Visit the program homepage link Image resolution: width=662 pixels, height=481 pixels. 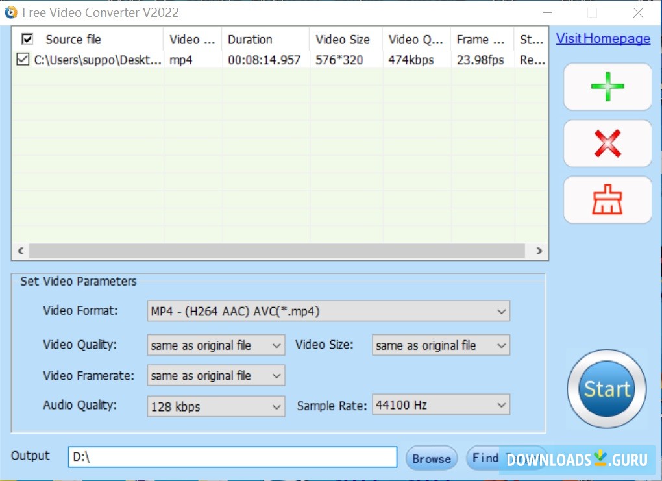tap(602, 38)
